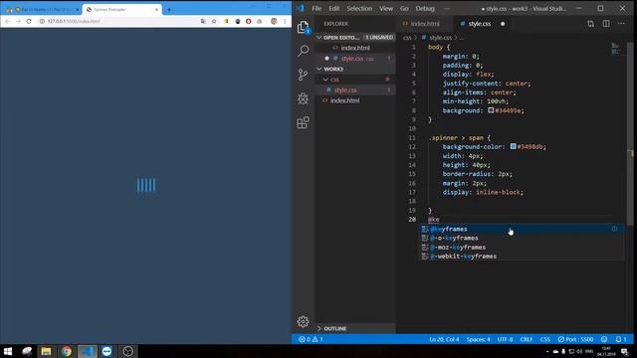This screenshot has height=358, width=637.
Task: Click the Open Changes icon in the editor toolbar
Action: pos(590,24)
